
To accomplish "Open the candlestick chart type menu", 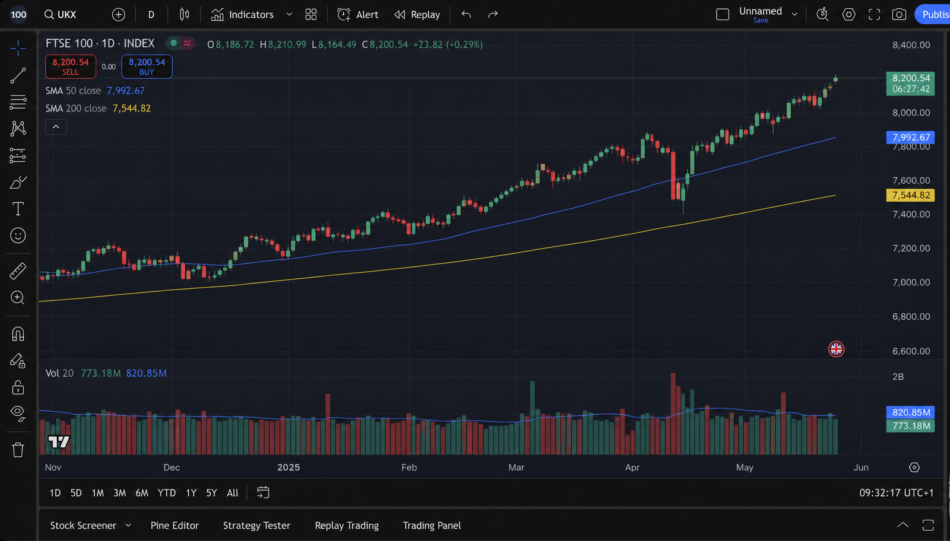I will point(185,14).
